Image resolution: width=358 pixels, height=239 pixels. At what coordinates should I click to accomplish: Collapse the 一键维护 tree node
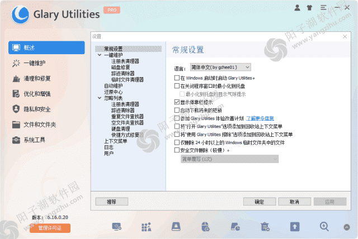pyautogui.click(x=100, y=55)
